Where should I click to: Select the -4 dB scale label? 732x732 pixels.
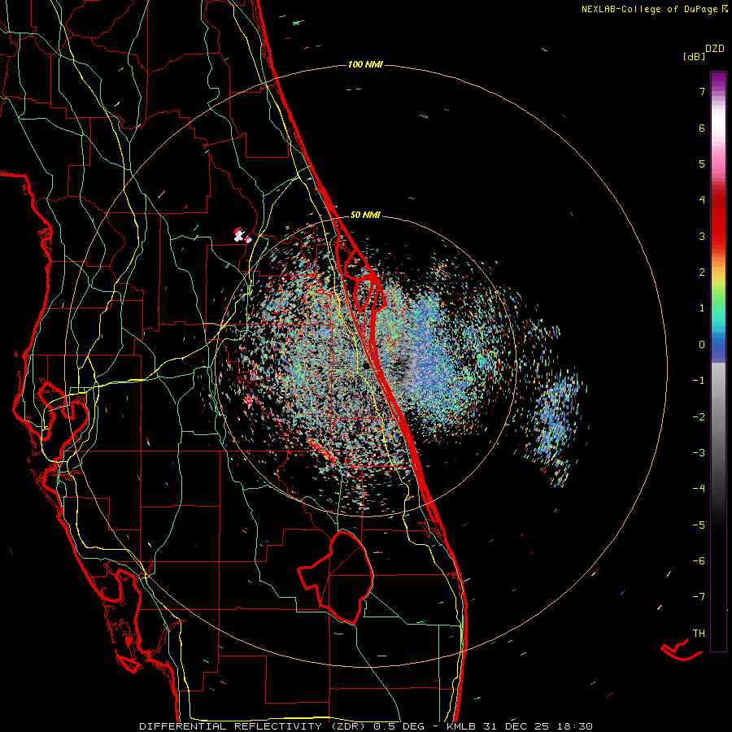[x=699, y=489]
